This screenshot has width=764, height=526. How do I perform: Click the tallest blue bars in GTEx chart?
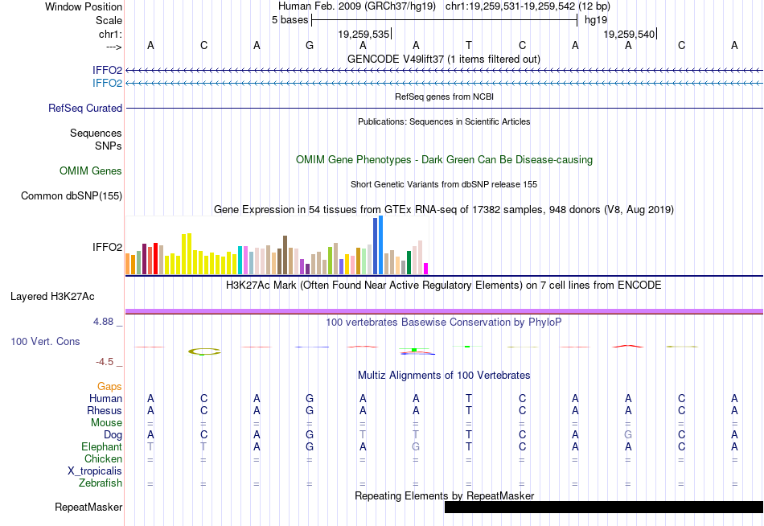pyautogui.click(x=378, y=245)
